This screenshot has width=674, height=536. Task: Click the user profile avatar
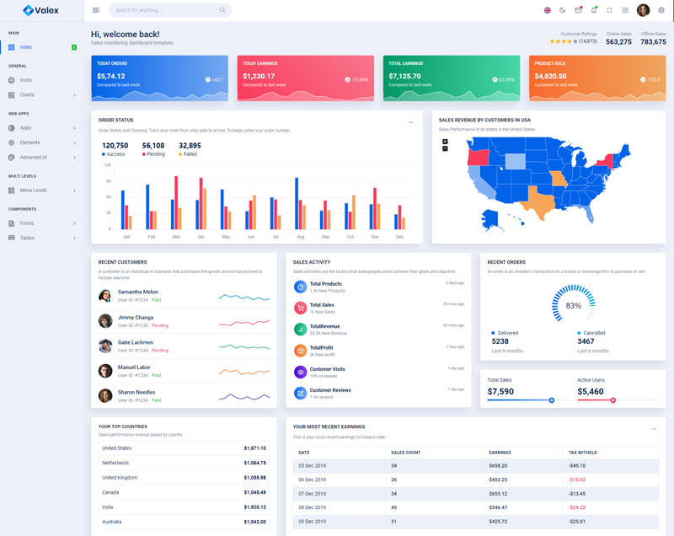point(643,10)
